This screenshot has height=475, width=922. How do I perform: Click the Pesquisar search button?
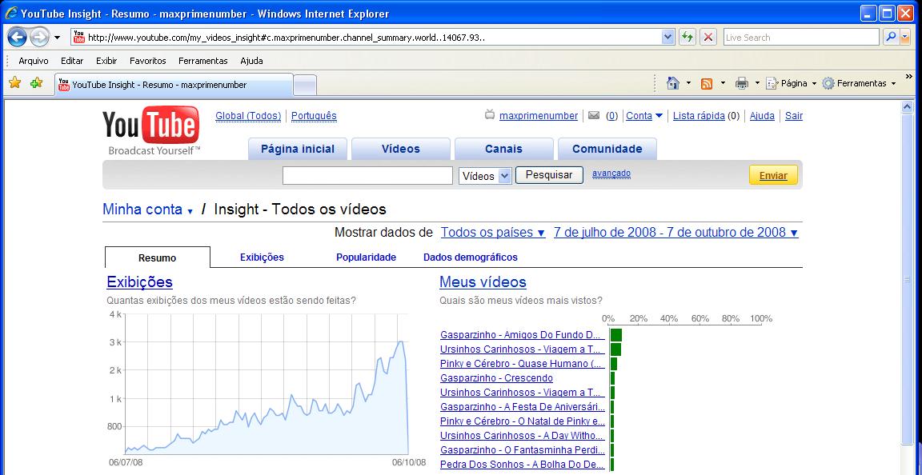(x=549, y=175)
